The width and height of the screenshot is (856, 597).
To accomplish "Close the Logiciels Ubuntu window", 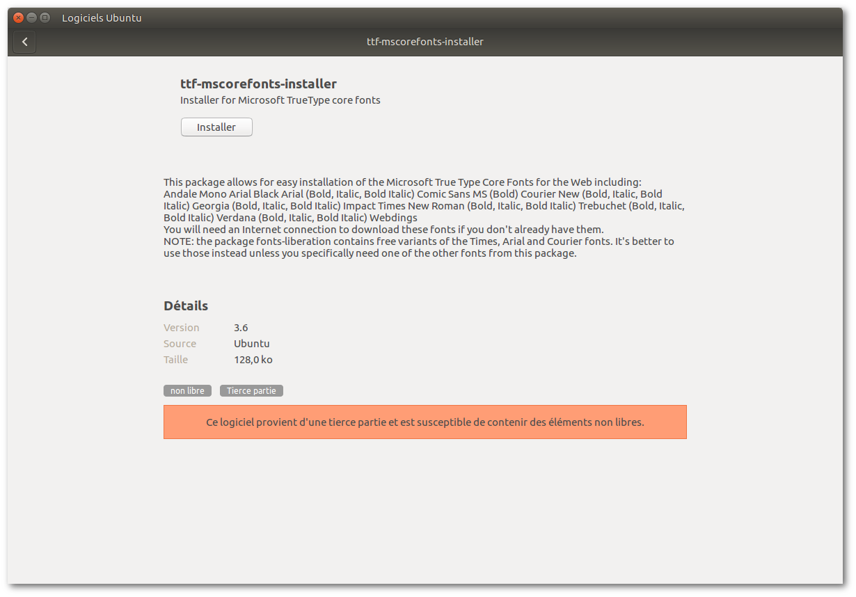I will point(18,17).
